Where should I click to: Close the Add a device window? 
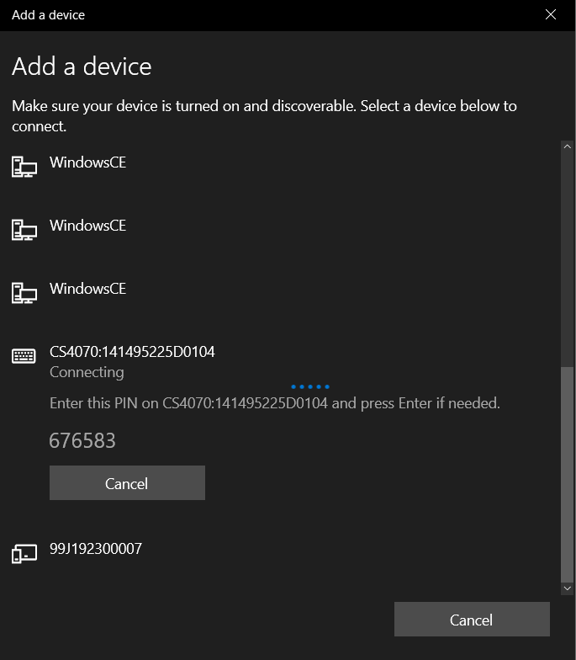click(550, 15)
